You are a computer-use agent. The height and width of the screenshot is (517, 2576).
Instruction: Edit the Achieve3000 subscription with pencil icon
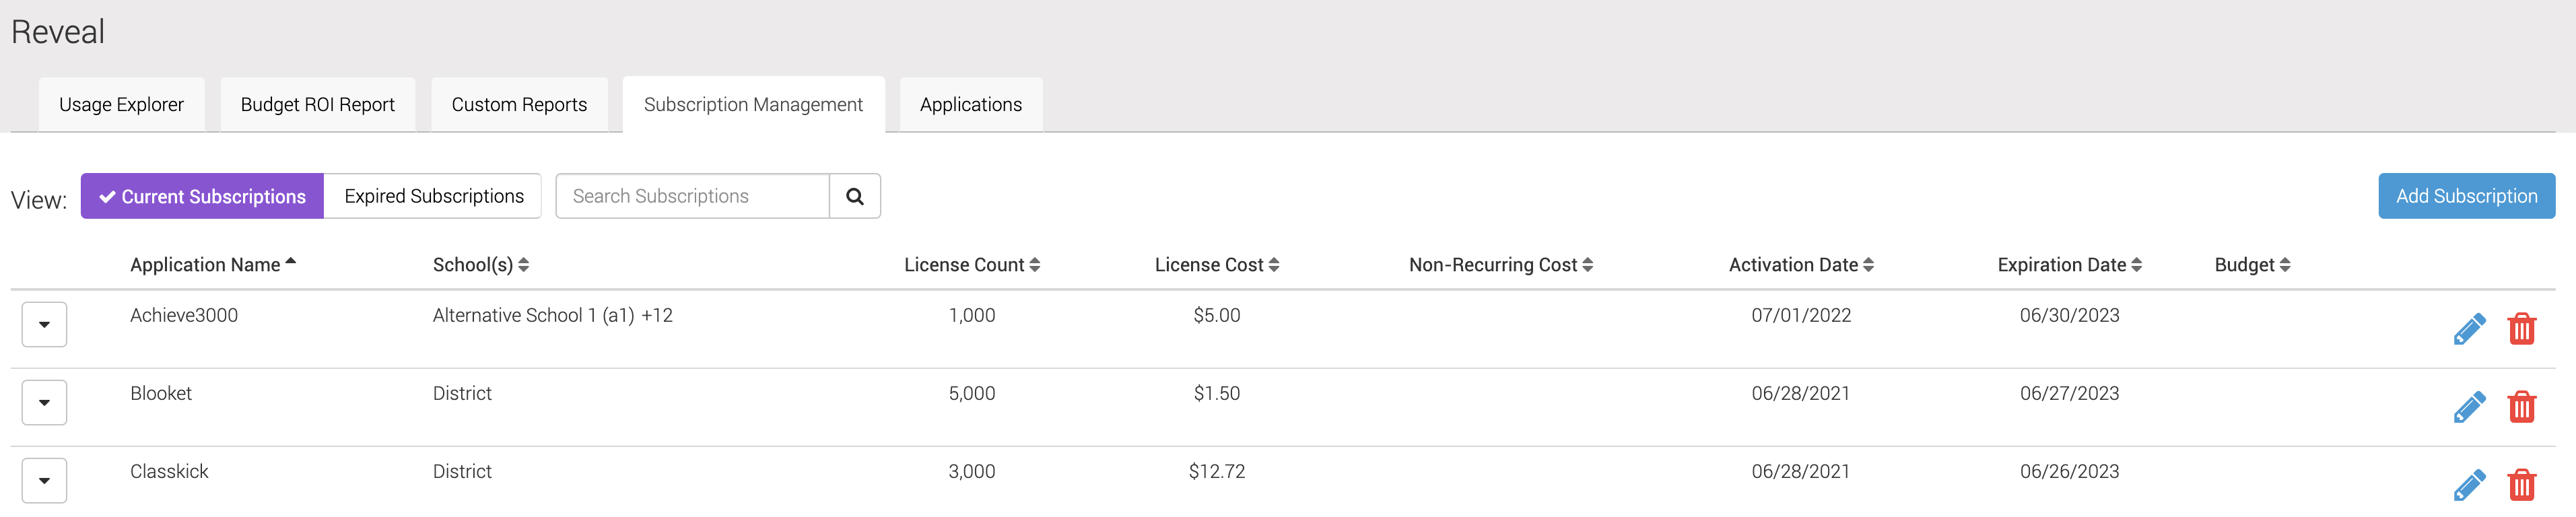tap(2469, 329)
